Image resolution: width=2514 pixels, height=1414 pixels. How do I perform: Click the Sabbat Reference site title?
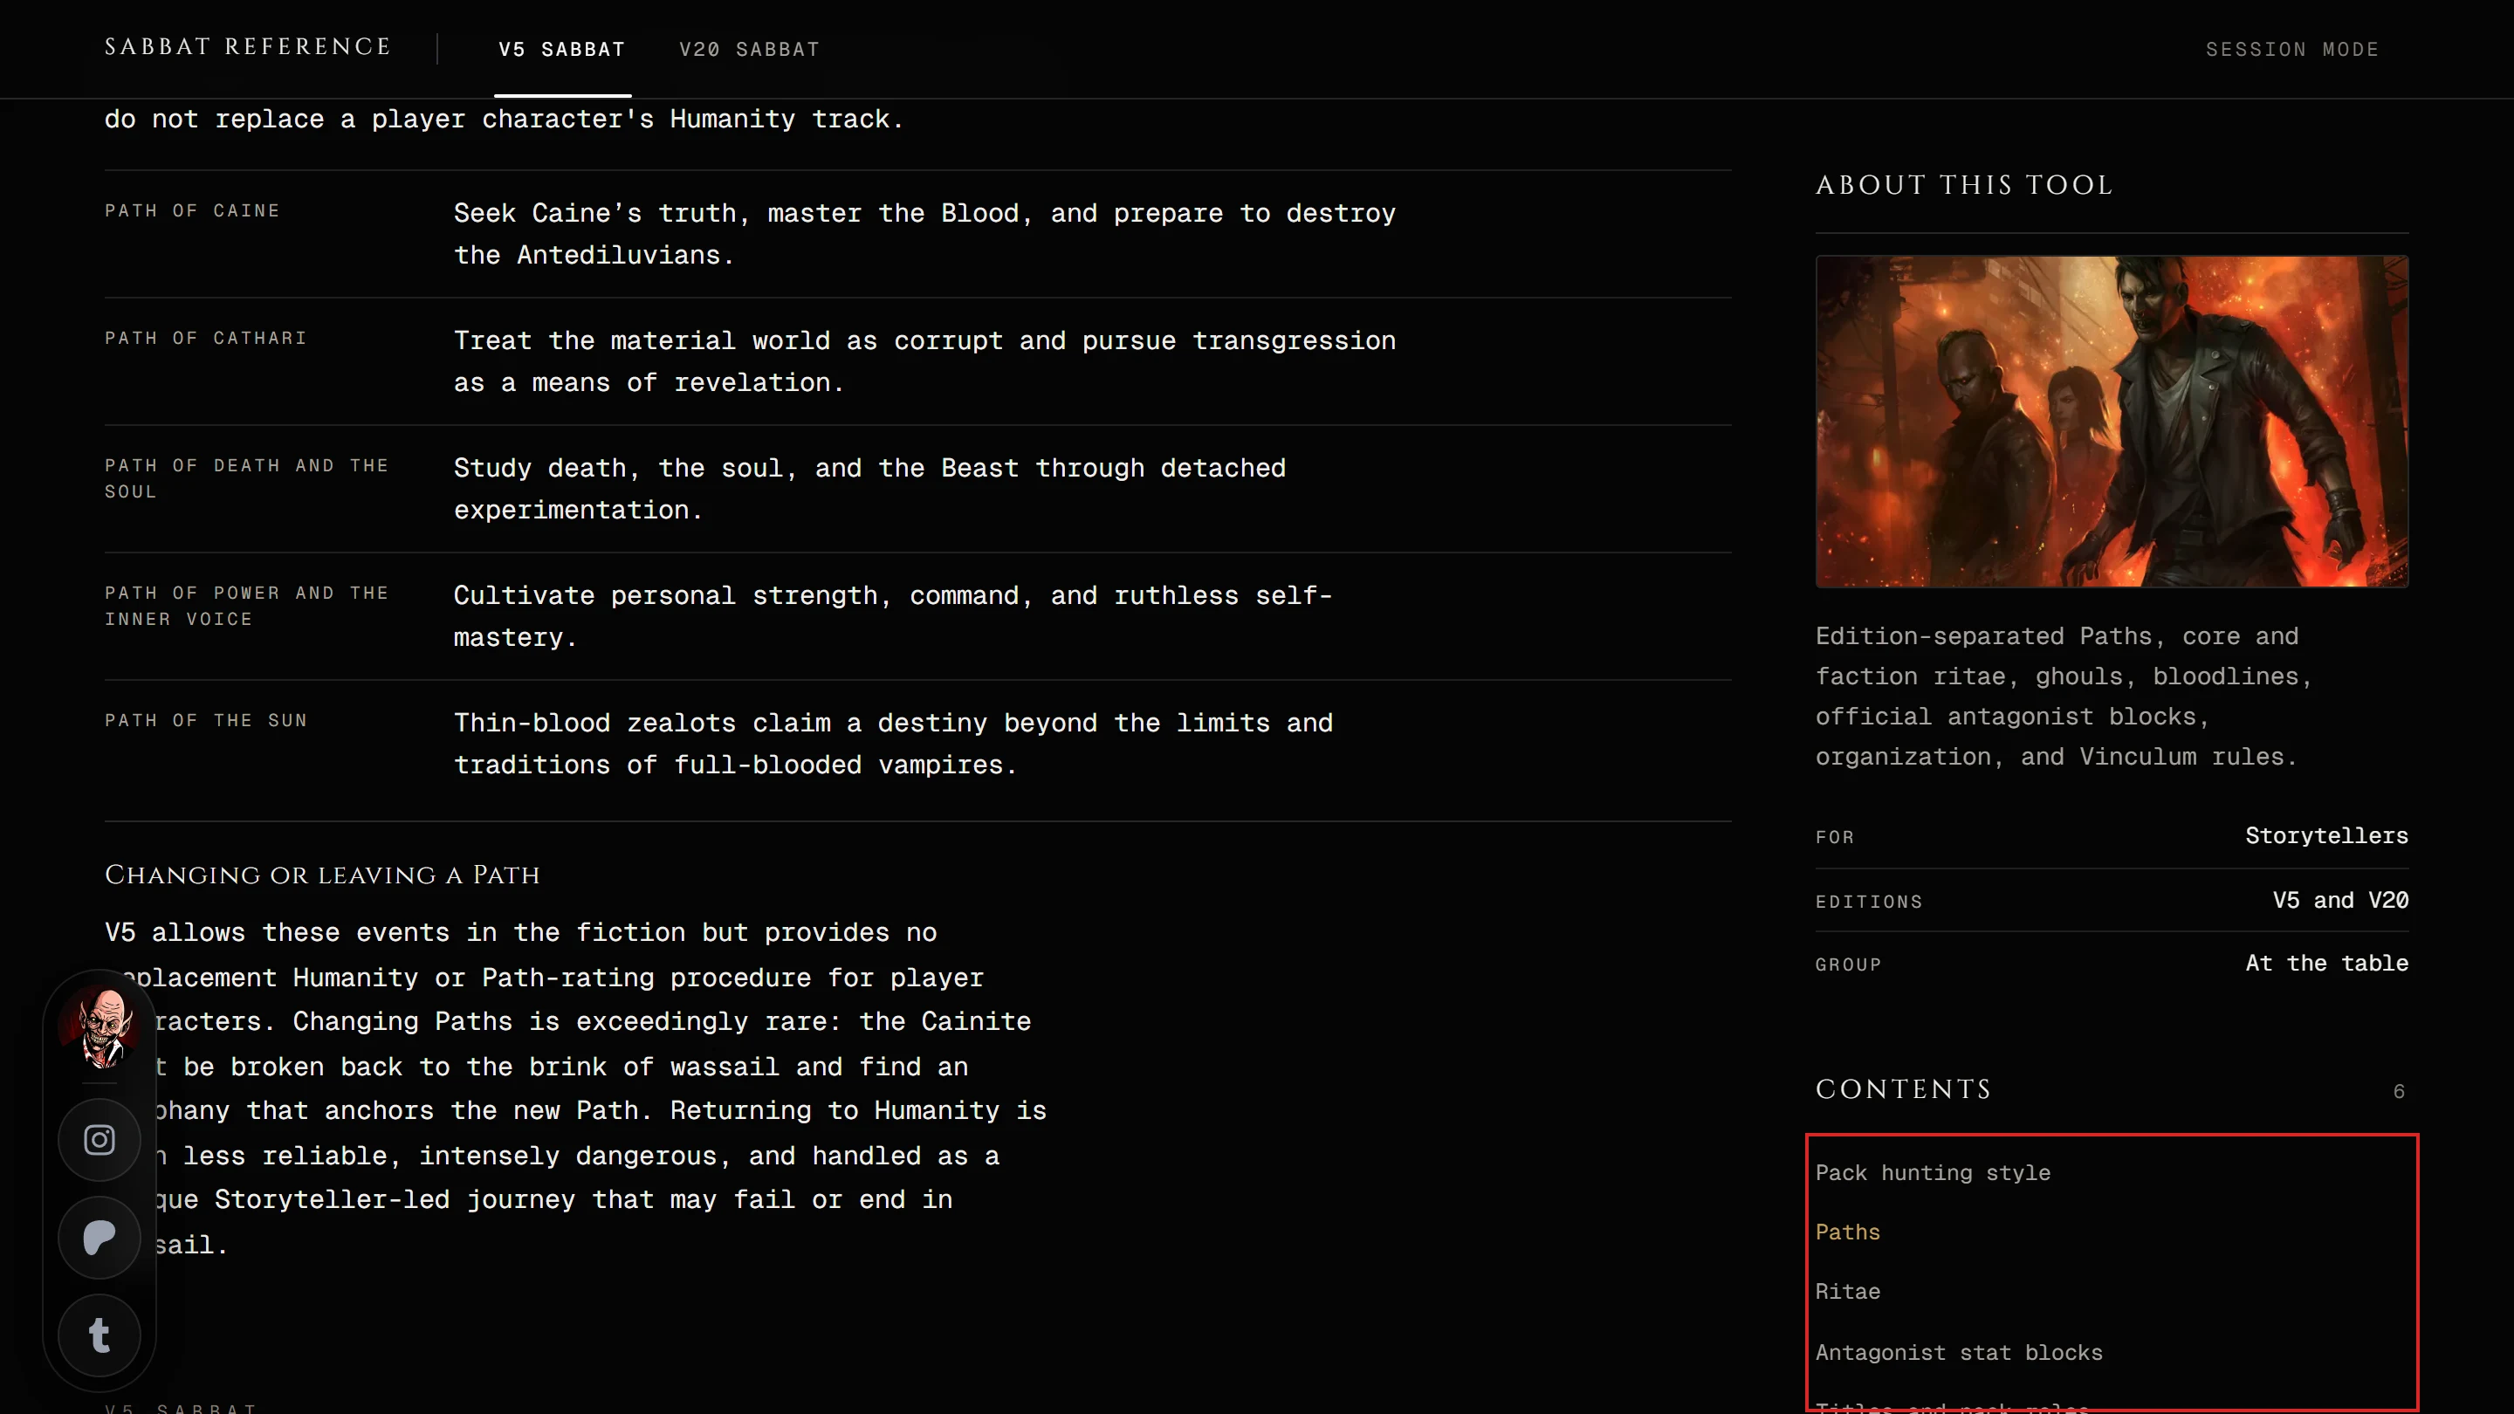(x=248, y=47)
